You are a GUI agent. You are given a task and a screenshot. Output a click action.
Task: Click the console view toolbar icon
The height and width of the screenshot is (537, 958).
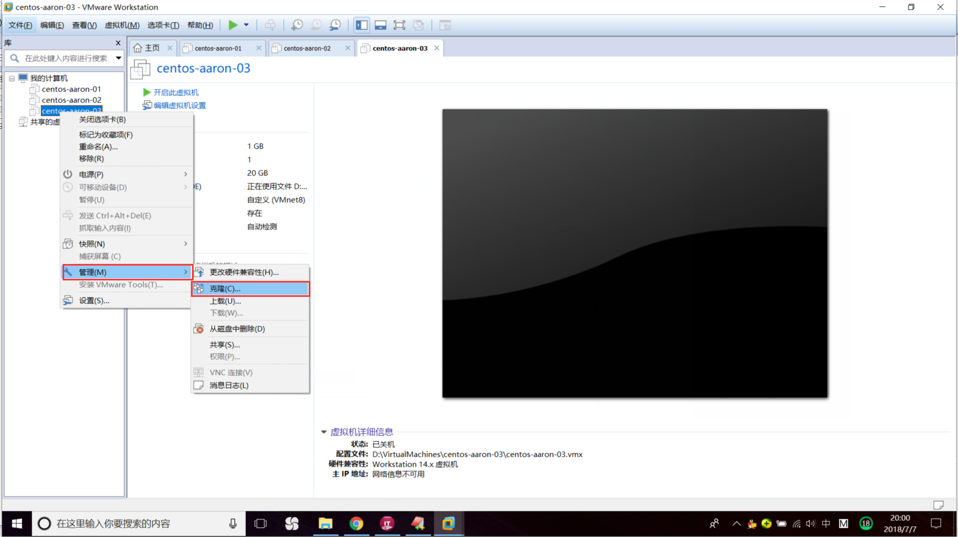445,25
